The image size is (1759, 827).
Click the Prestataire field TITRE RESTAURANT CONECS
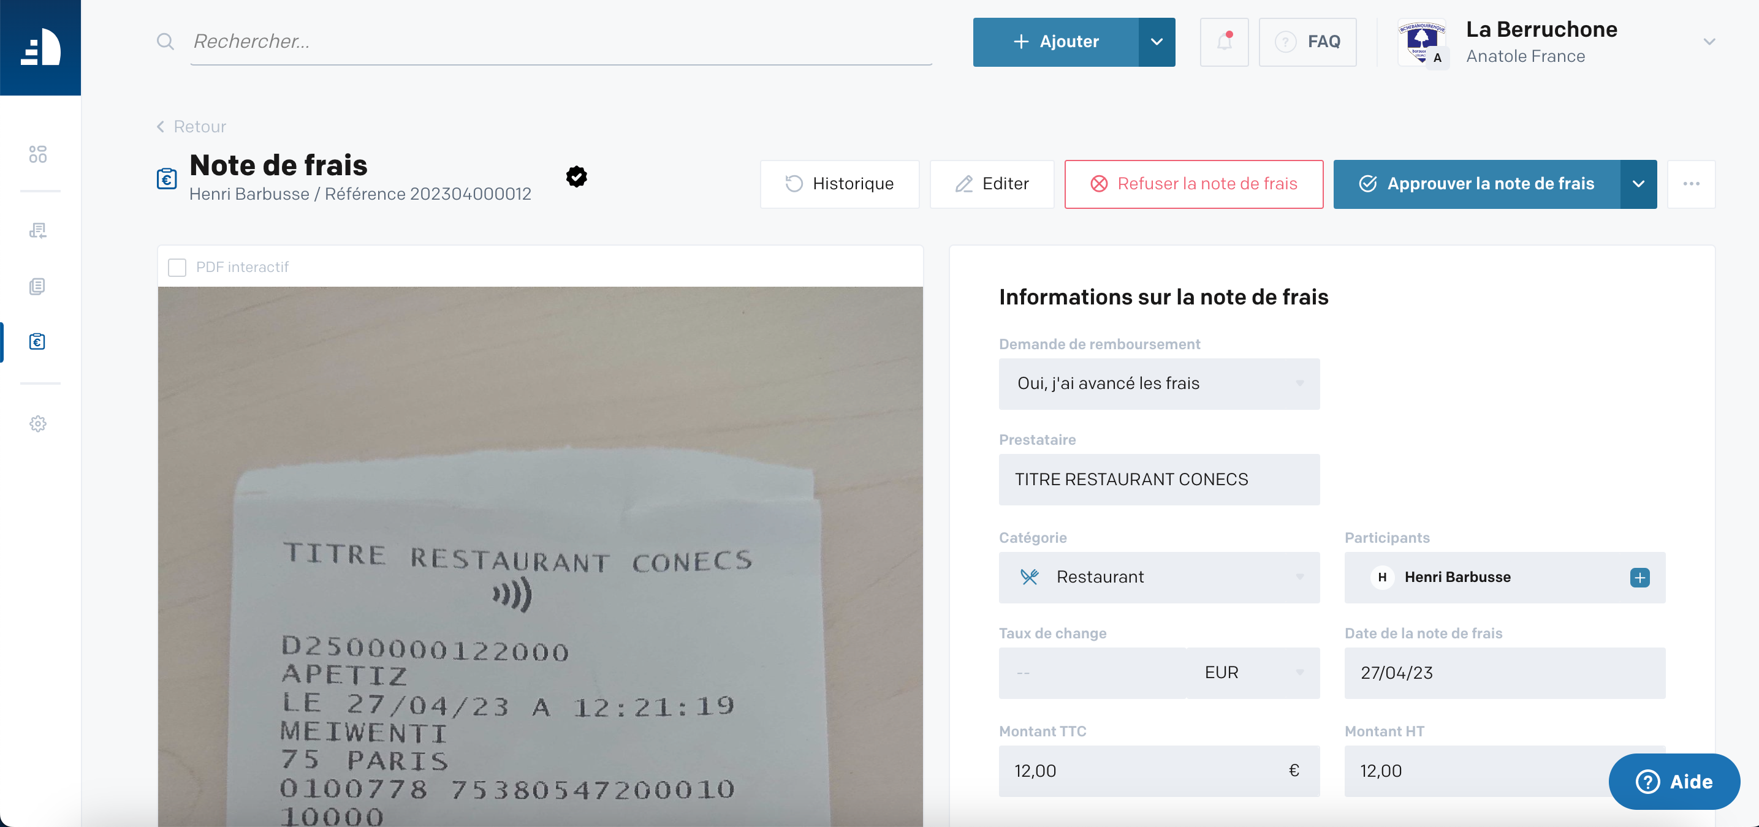1159,480
